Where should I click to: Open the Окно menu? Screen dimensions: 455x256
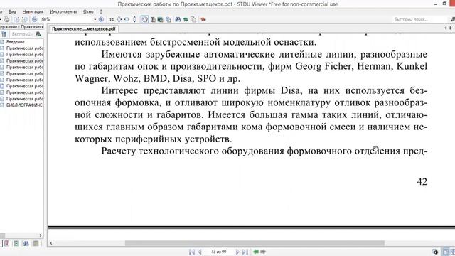88,11
